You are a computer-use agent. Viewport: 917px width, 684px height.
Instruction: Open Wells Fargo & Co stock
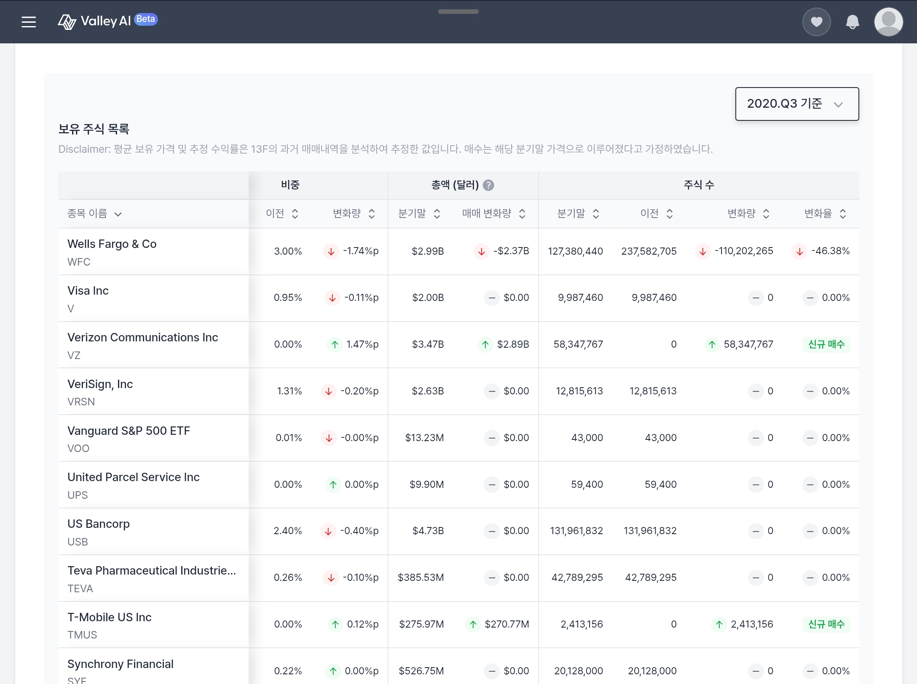(112, 244)
